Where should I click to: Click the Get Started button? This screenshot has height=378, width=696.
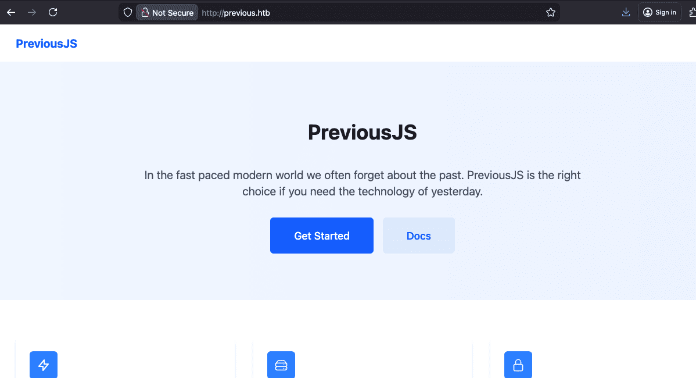coord(322,236)
